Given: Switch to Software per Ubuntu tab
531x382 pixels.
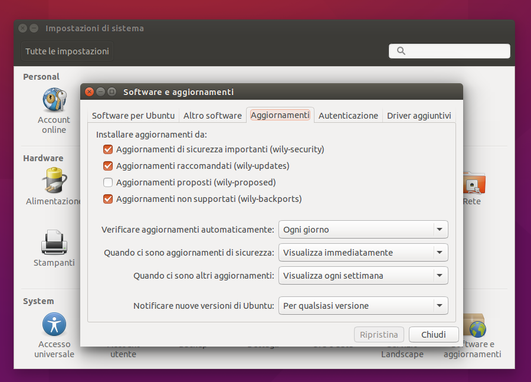Looking at the screenshot, I should coord(133,116).
